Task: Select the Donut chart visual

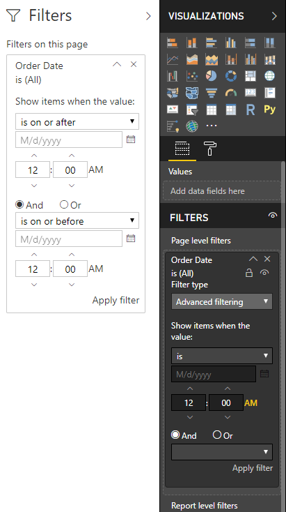Action: pos(230,76)
